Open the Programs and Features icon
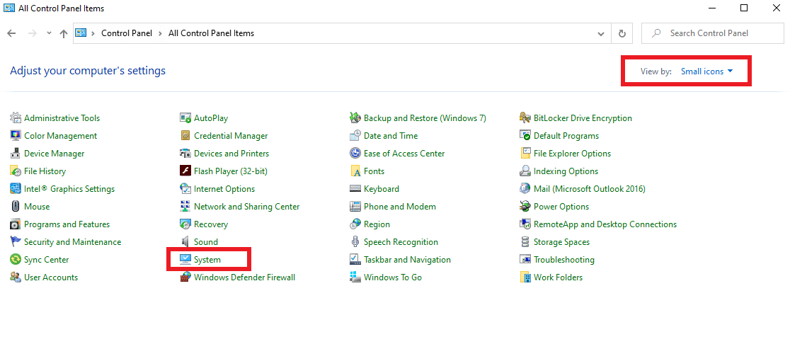 16,224
